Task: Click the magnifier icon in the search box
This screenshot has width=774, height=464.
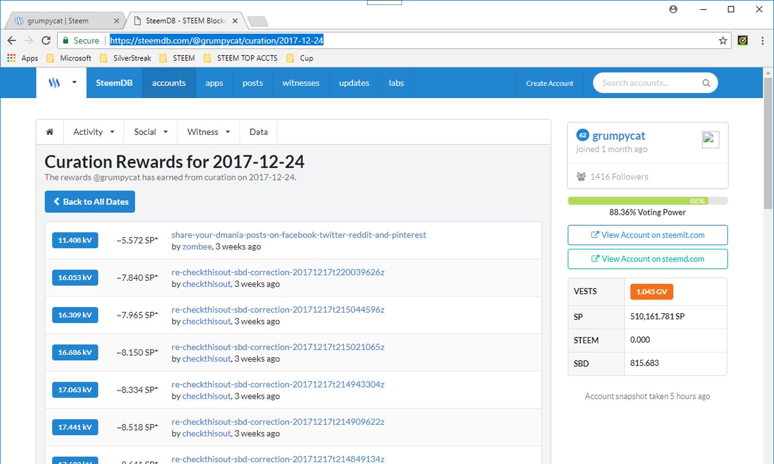Action: (x=706, y=83)
